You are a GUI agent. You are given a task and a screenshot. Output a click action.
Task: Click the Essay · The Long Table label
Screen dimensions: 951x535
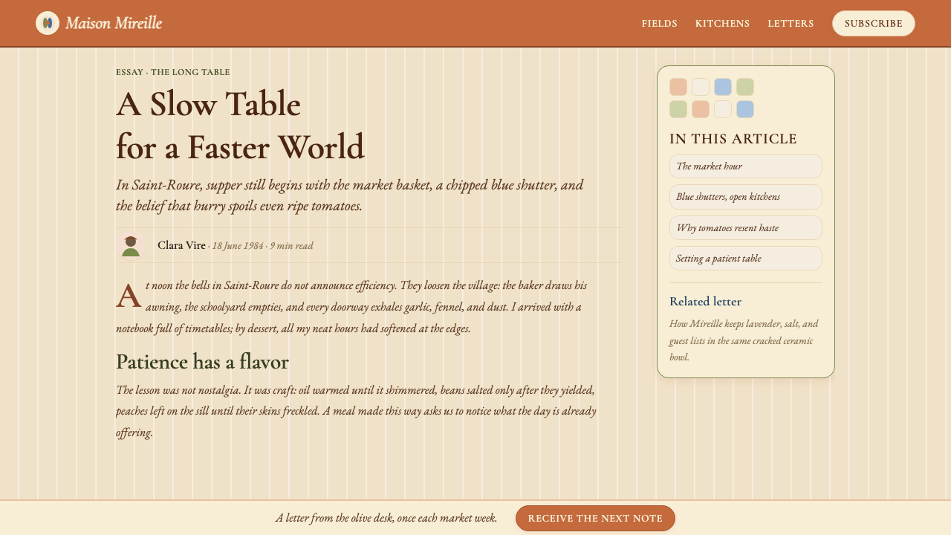[x=173, y=72]
